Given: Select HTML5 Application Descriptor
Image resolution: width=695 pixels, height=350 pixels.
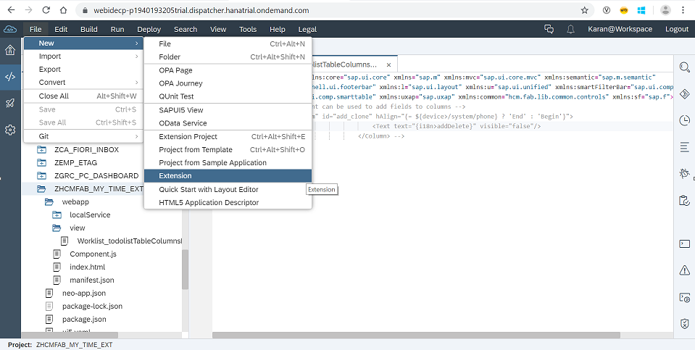Looking at the screenshot, I should [x=228, y=202].
